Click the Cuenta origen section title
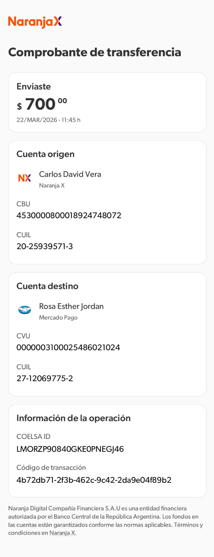 [46, 154]
